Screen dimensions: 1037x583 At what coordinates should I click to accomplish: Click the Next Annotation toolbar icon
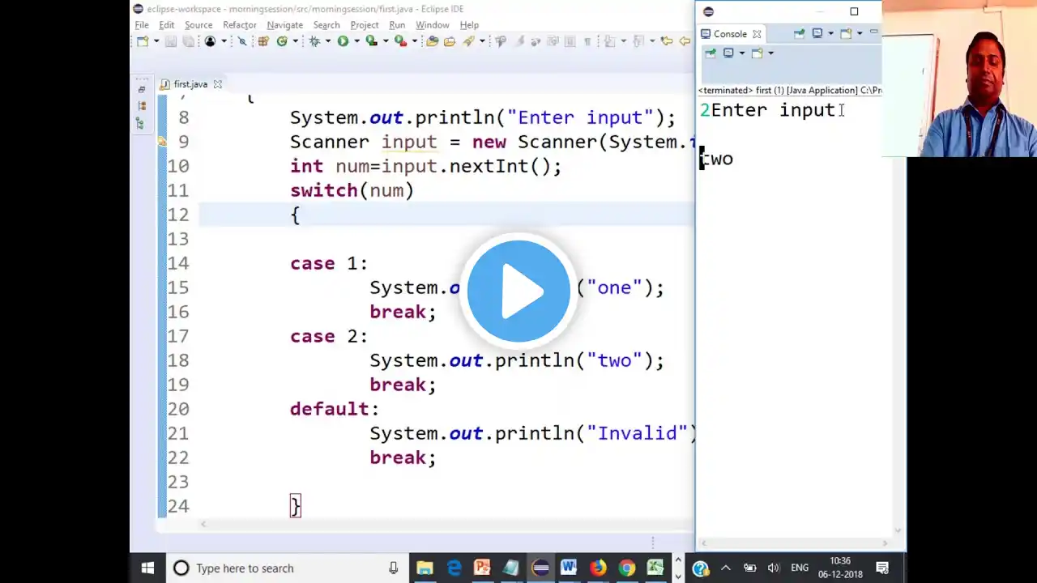(x=610, y=41)
